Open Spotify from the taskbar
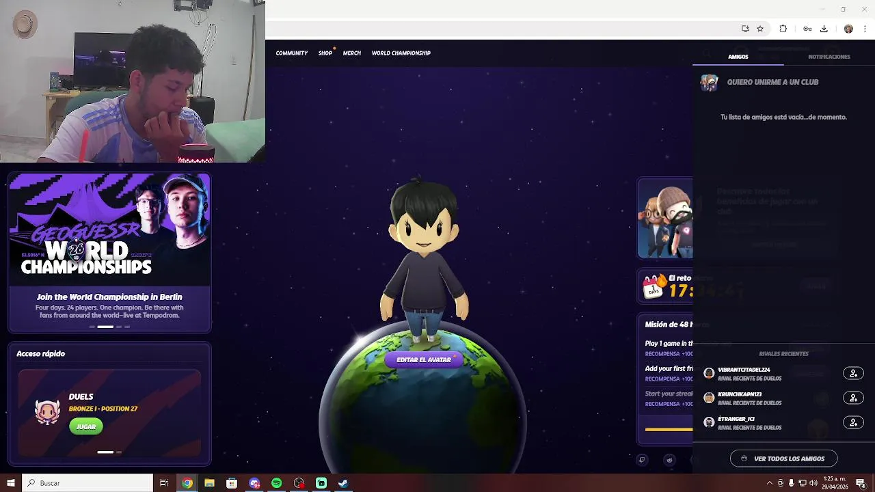 click(276, 483)
